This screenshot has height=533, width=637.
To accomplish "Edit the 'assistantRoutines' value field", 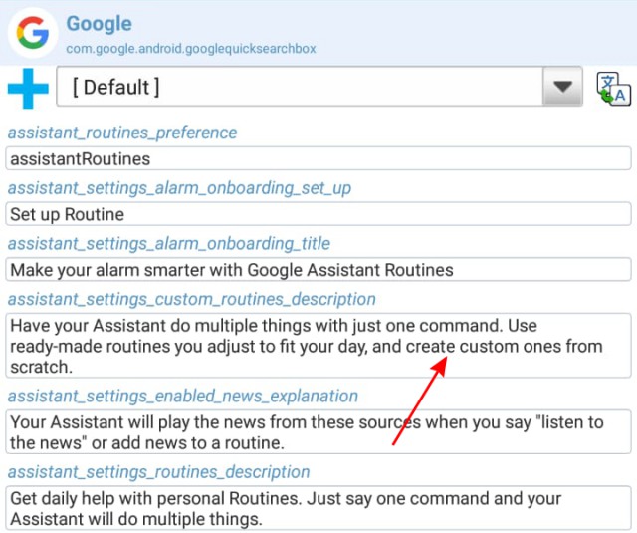I will [318, 159].
